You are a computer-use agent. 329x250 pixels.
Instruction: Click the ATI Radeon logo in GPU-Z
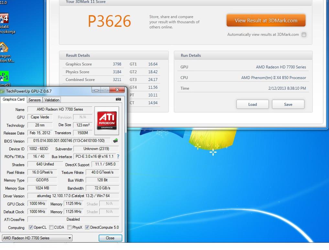pos(107,121)
